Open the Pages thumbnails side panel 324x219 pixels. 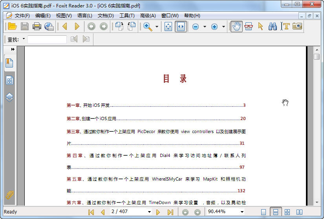pyautogui.click(x=9, y=80)
